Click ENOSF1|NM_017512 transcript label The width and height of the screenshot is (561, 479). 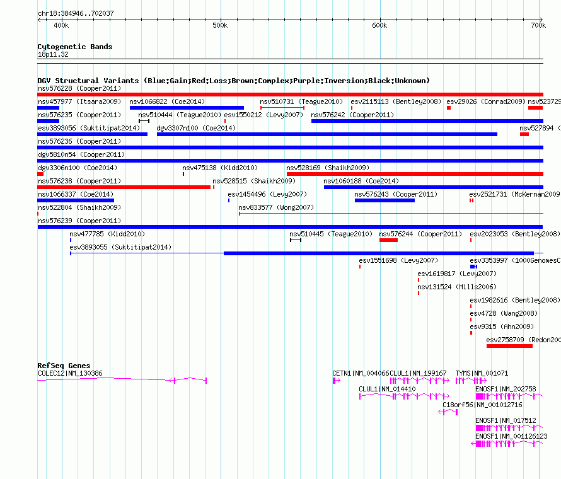[x=506, y=420]
